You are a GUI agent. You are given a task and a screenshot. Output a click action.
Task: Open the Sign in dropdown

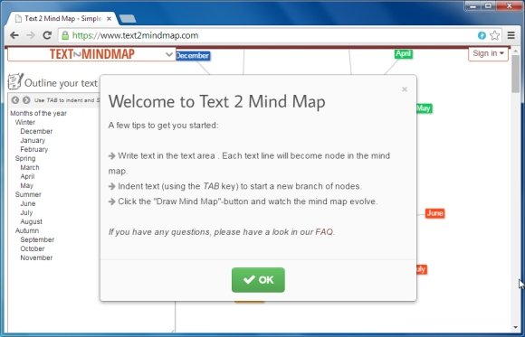click(488, 53)
